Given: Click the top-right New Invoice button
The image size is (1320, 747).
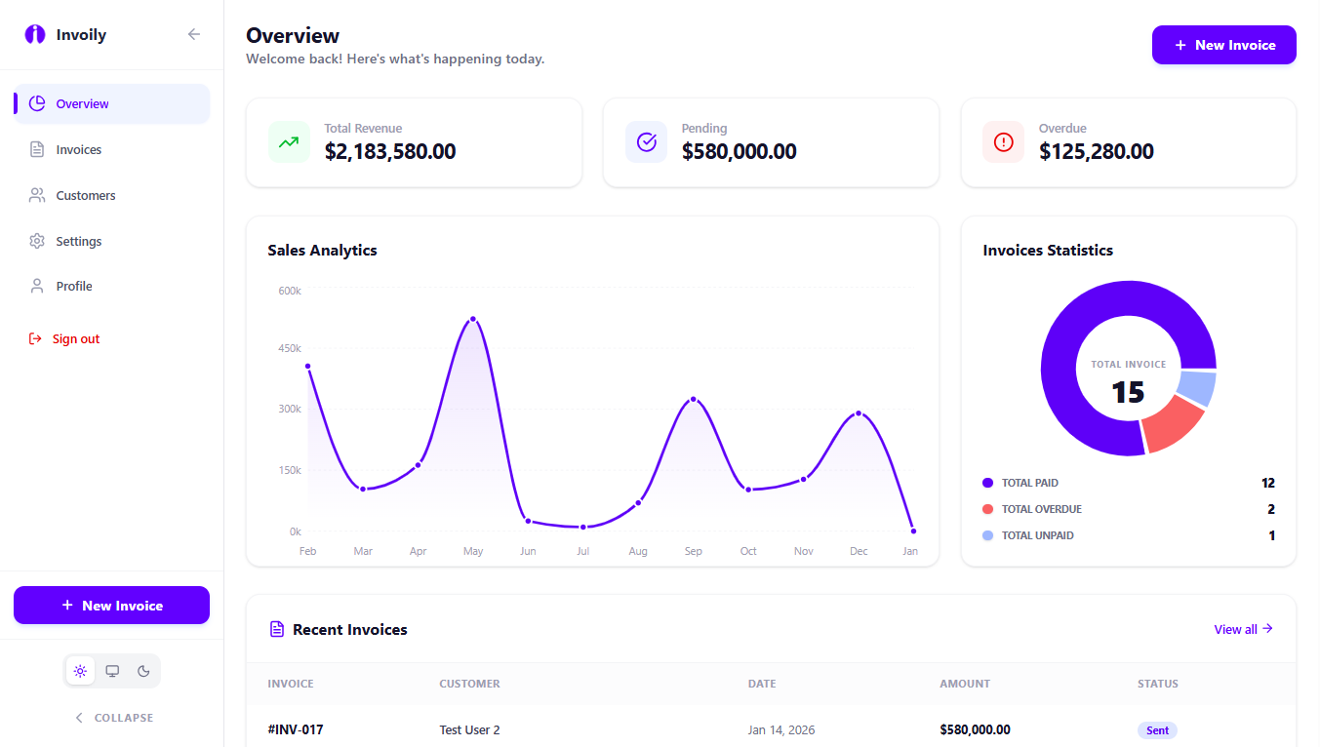Looking at the screenshot, I should 1223,45.
